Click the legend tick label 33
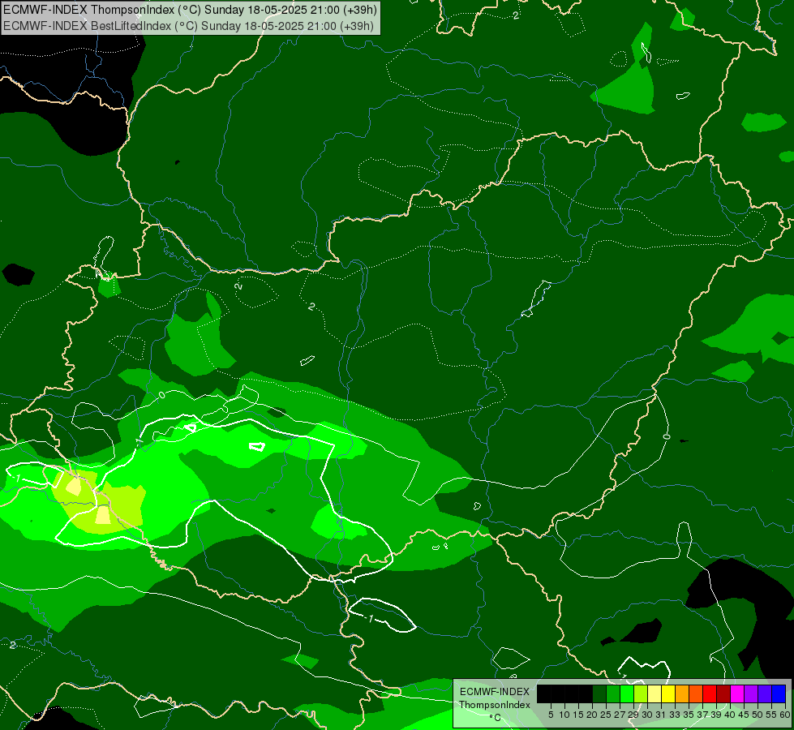 coord(675,715)
